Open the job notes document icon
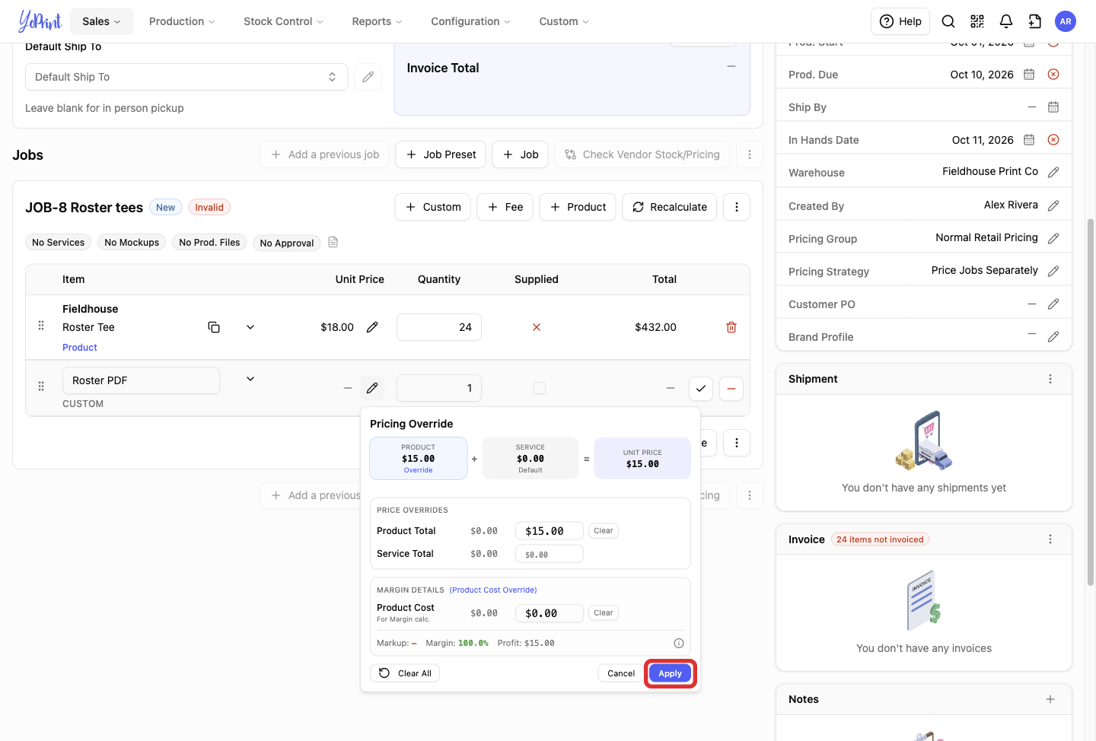The width and height of the screenshot is (1096, 741). [x=333, y=242]
